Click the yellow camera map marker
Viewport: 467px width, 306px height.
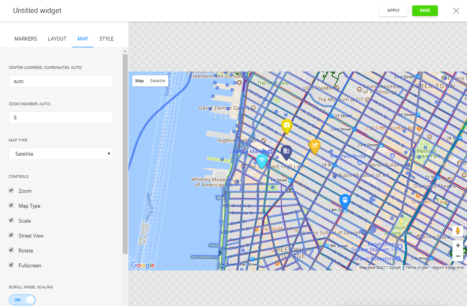point(286,126)
